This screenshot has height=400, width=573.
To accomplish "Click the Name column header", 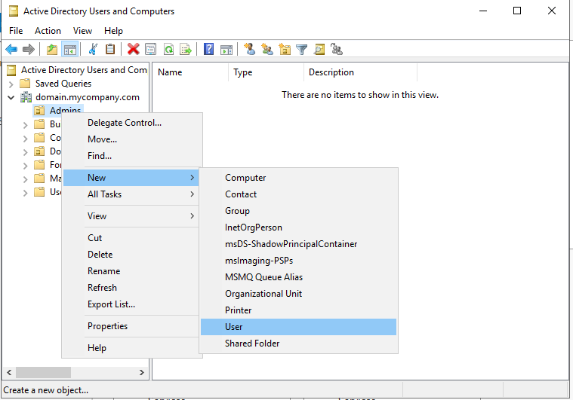I will point(170,72).
